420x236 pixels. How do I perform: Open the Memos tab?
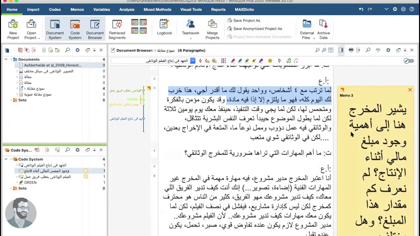(77, 10)
